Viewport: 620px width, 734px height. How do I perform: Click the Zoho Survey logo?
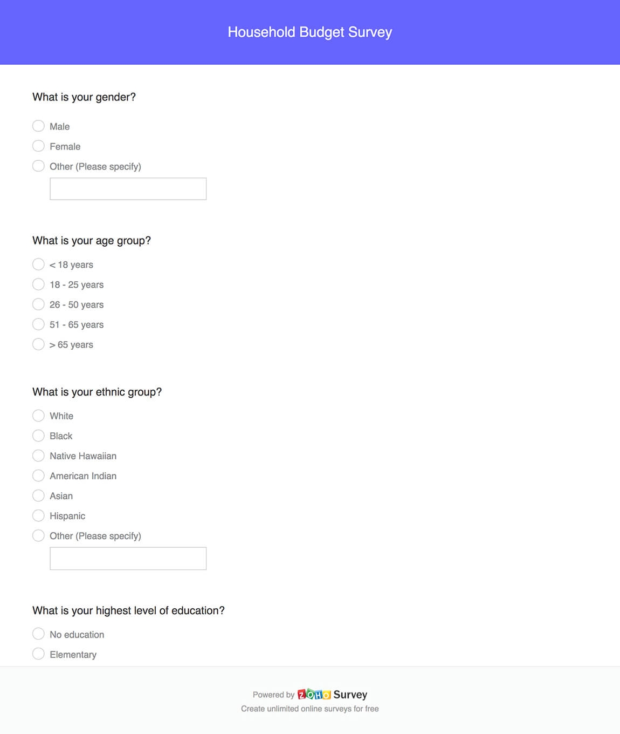332,695
